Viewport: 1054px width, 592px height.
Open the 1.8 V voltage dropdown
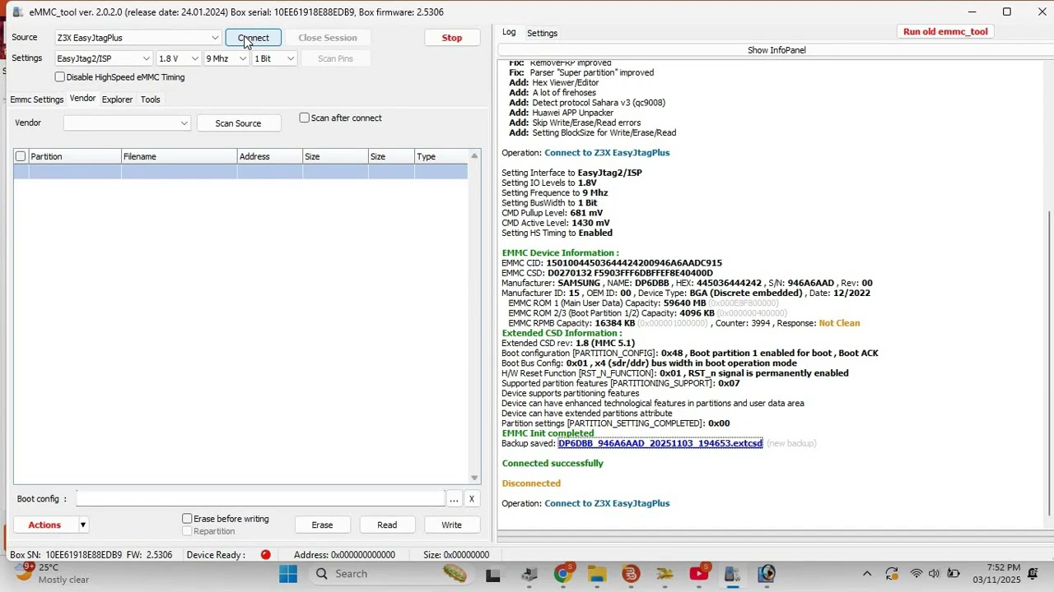[x=179, y=58]
